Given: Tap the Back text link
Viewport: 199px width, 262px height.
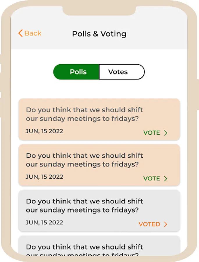Looking at the screenshot, I should point(33,33).
